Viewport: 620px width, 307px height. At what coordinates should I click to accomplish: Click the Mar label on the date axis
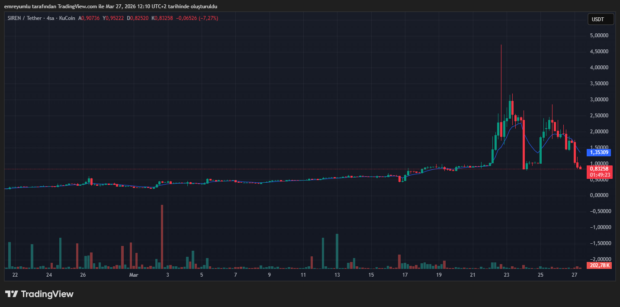(x=134, y=275)
